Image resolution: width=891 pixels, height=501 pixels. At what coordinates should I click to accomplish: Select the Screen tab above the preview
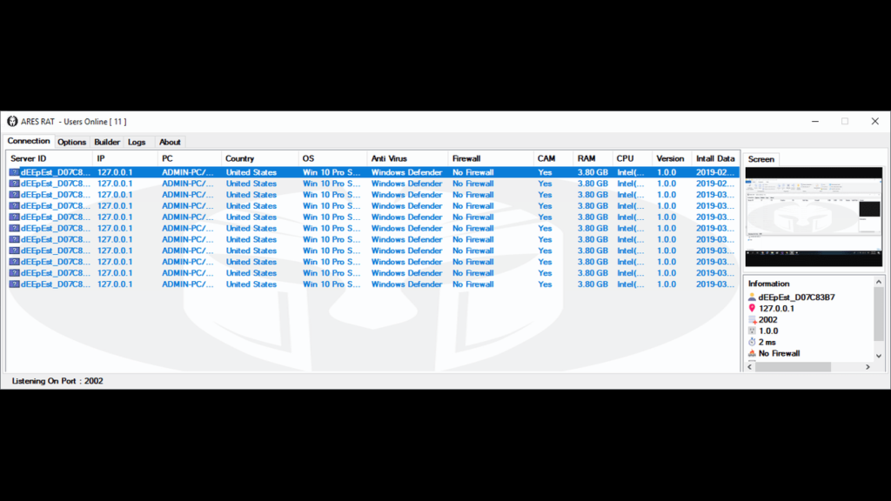[x=760, y=159]
